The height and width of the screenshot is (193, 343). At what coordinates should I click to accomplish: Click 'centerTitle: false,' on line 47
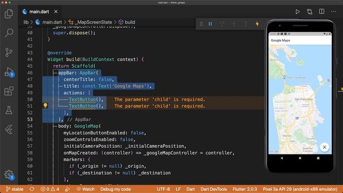(89, 79)
